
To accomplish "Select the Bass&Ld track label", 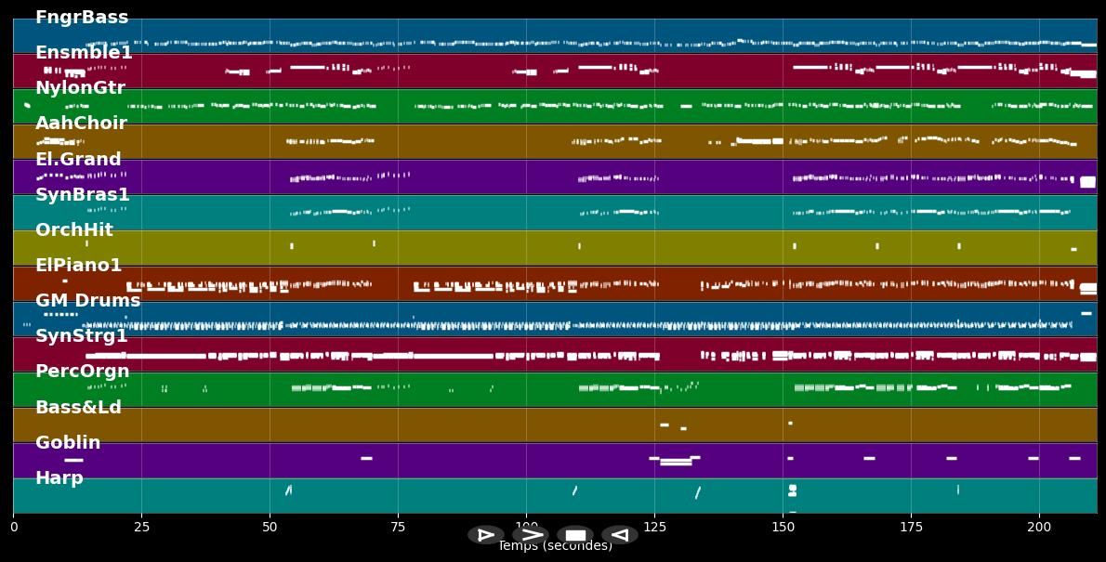I will point(78,408).
